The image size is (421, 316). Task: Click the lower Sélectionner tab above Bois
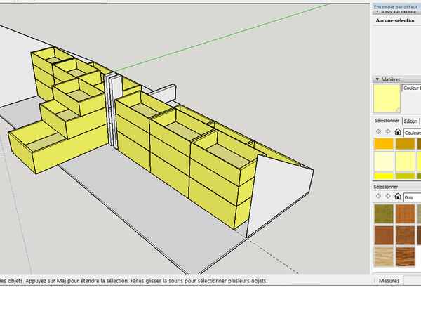pyautogui.click(x=387, y=187)
